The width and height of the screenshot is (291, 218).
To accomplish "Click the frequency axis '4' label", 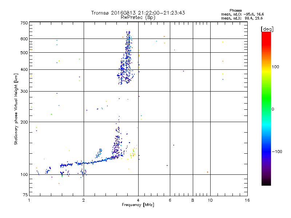I will [138, 200].
